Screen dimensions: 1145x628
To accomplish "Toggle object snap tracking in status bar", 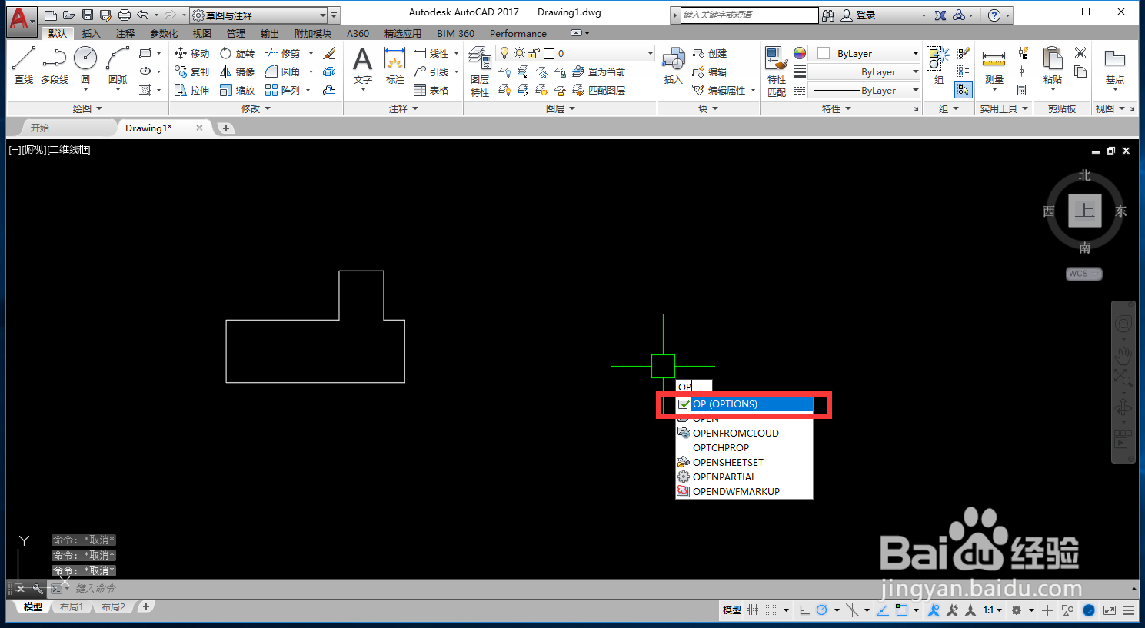I will [882, 610].
